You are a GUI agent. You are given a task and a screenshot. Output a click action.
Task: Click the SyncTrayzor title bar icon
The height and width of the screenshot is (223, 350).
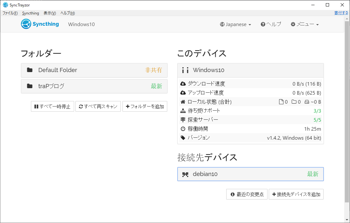coord(5,5)
